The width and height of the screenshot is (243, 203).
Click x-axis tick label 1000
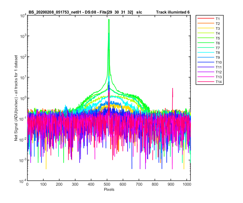coord(187,184)
